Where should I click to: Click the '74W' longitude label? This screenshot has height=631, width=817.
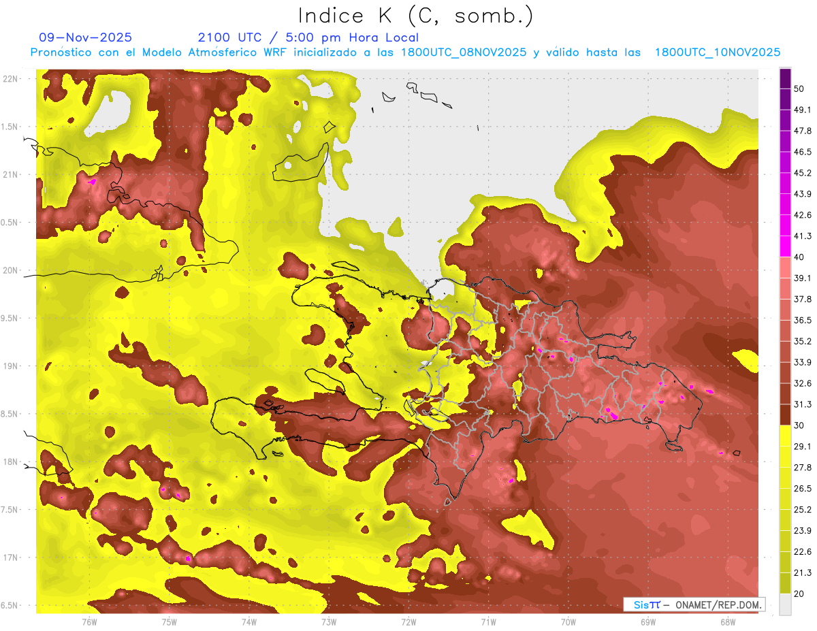[249, 621]
